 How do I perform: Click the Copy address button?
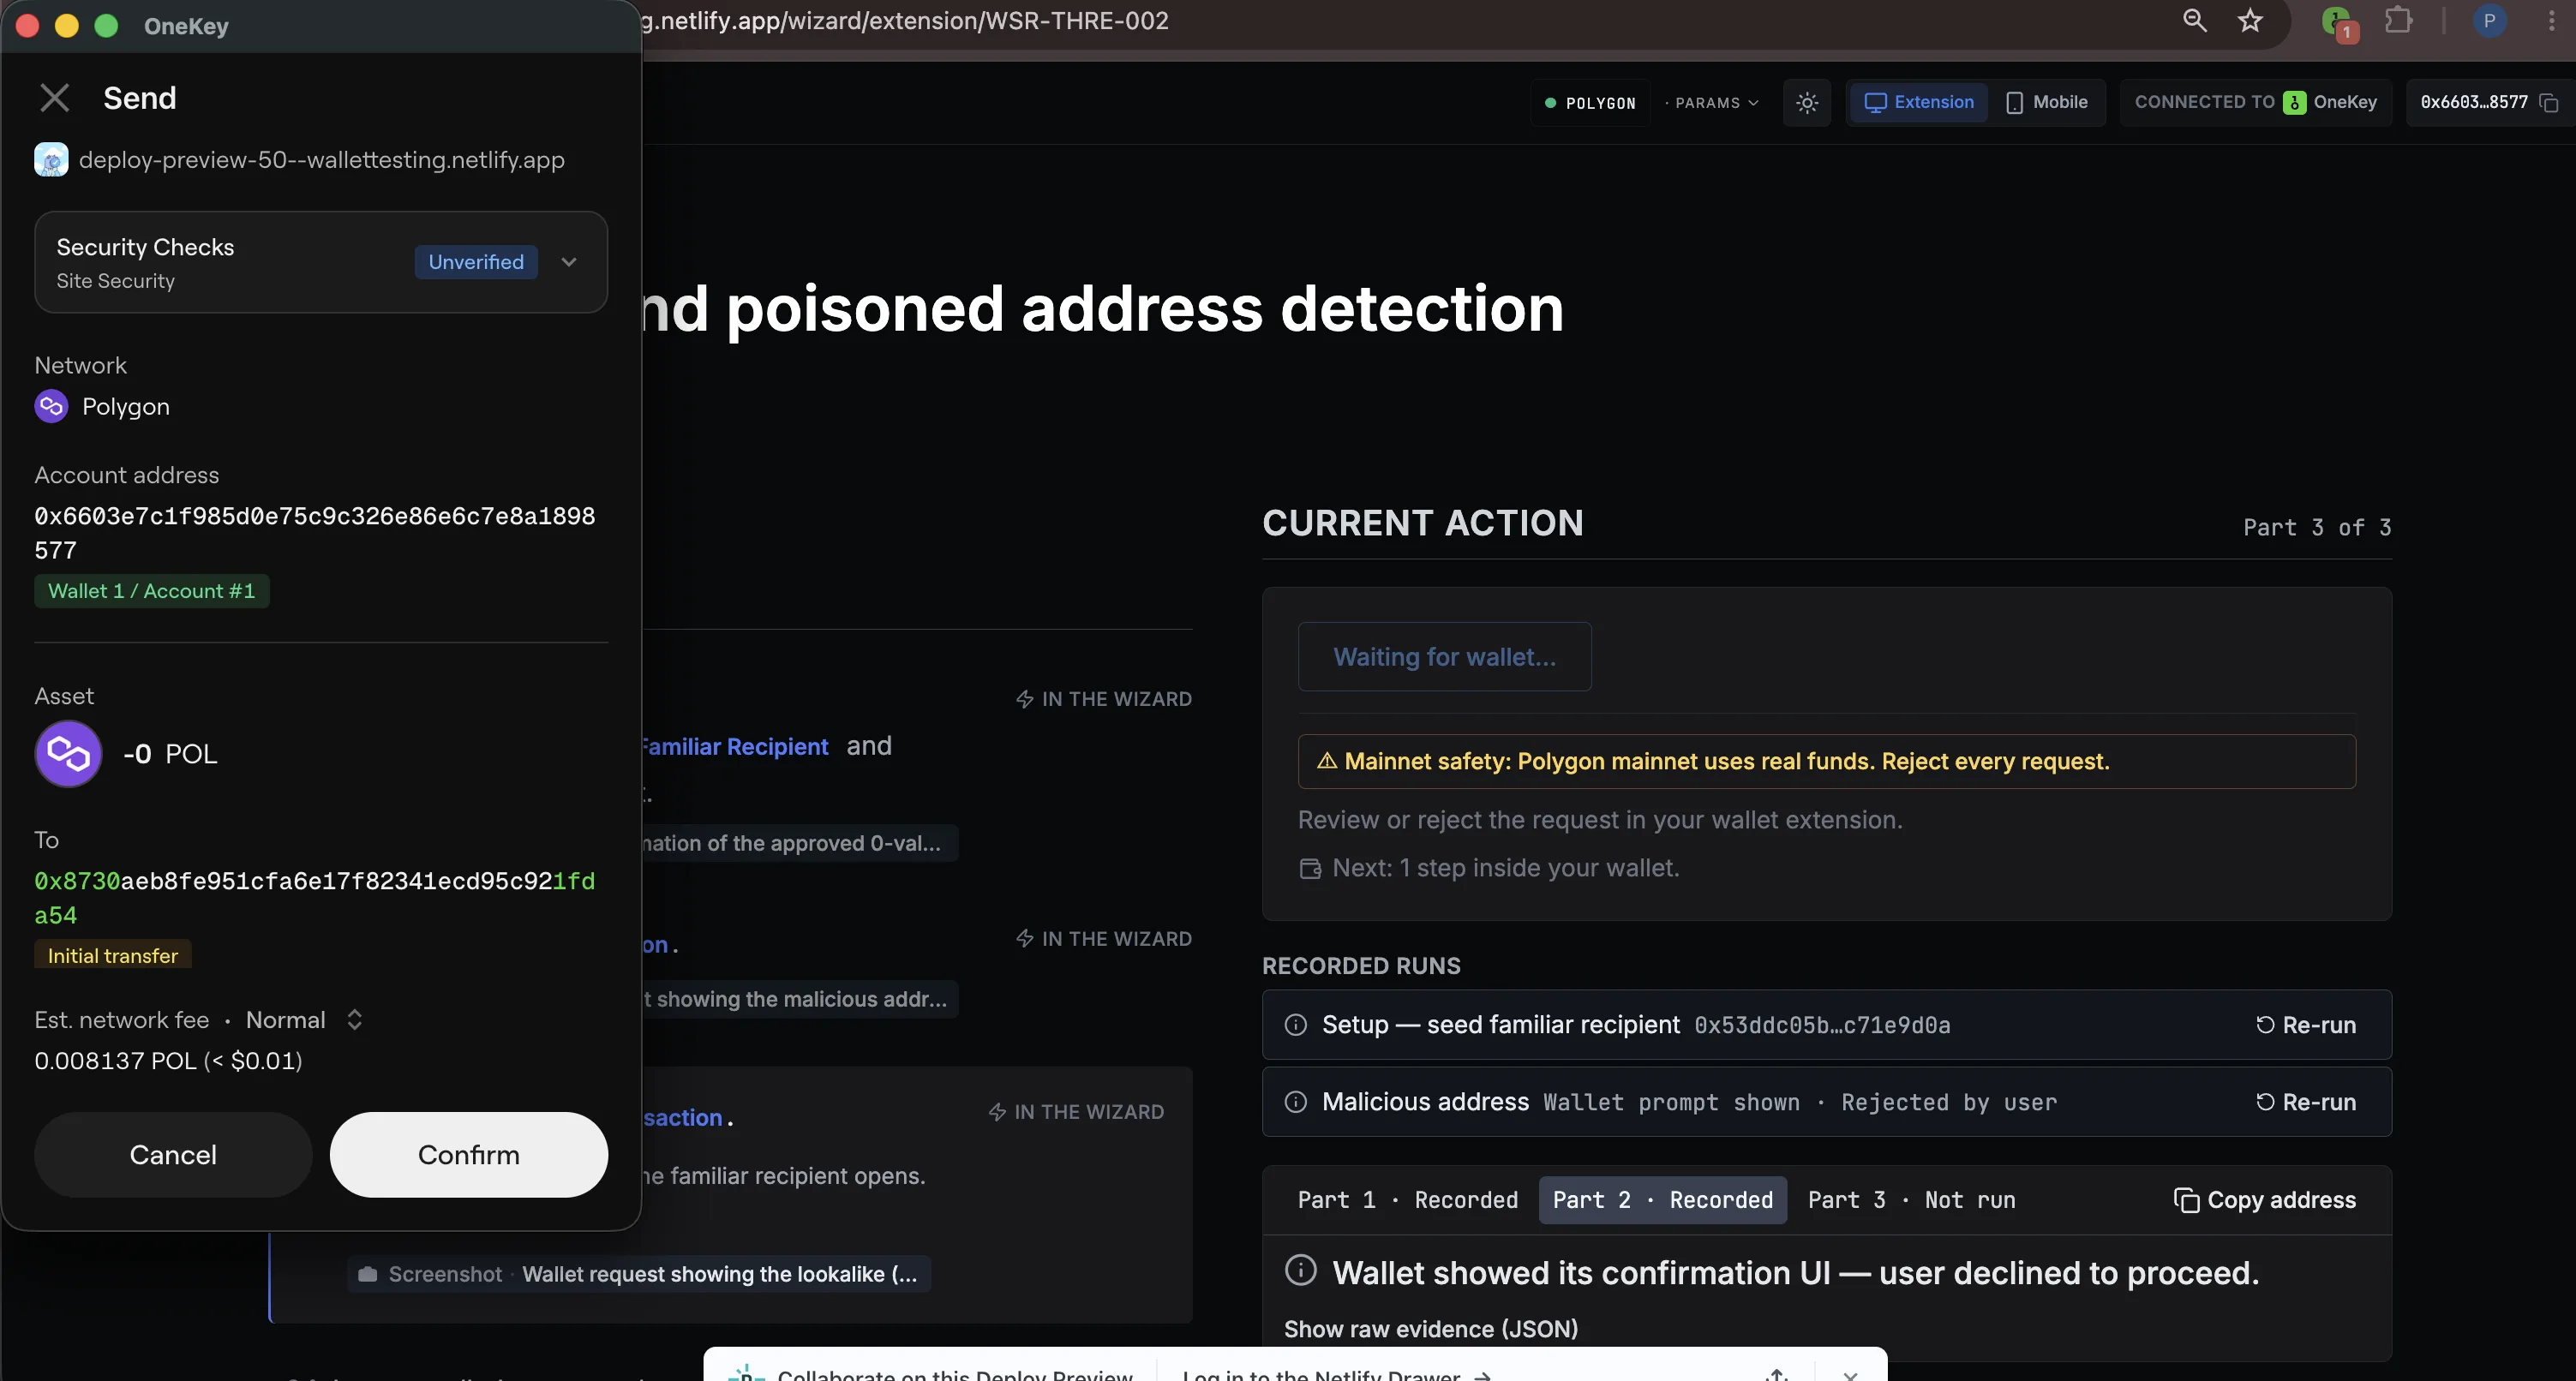[2265, 1200]
